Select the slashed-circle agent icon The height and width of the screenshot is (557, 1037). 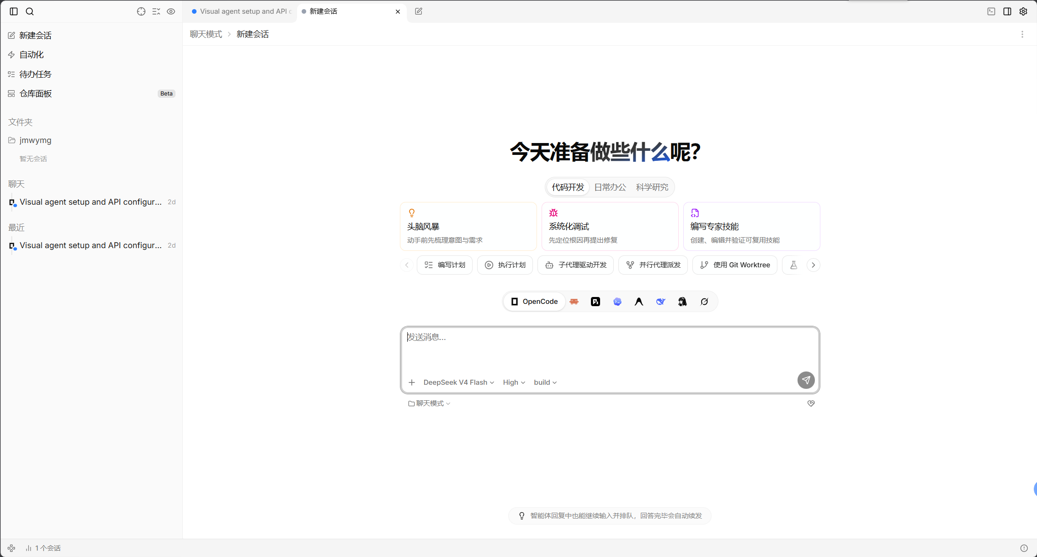point(704,302)
